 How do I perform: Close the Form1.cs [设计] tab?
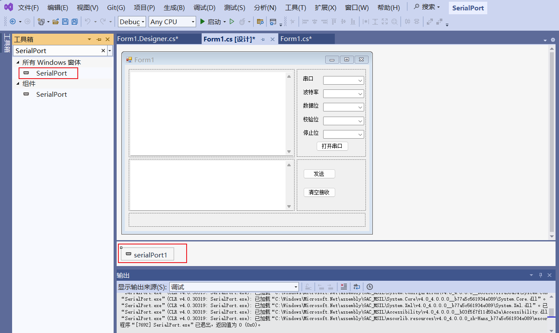pyautogui.click(x=273, y=39)
